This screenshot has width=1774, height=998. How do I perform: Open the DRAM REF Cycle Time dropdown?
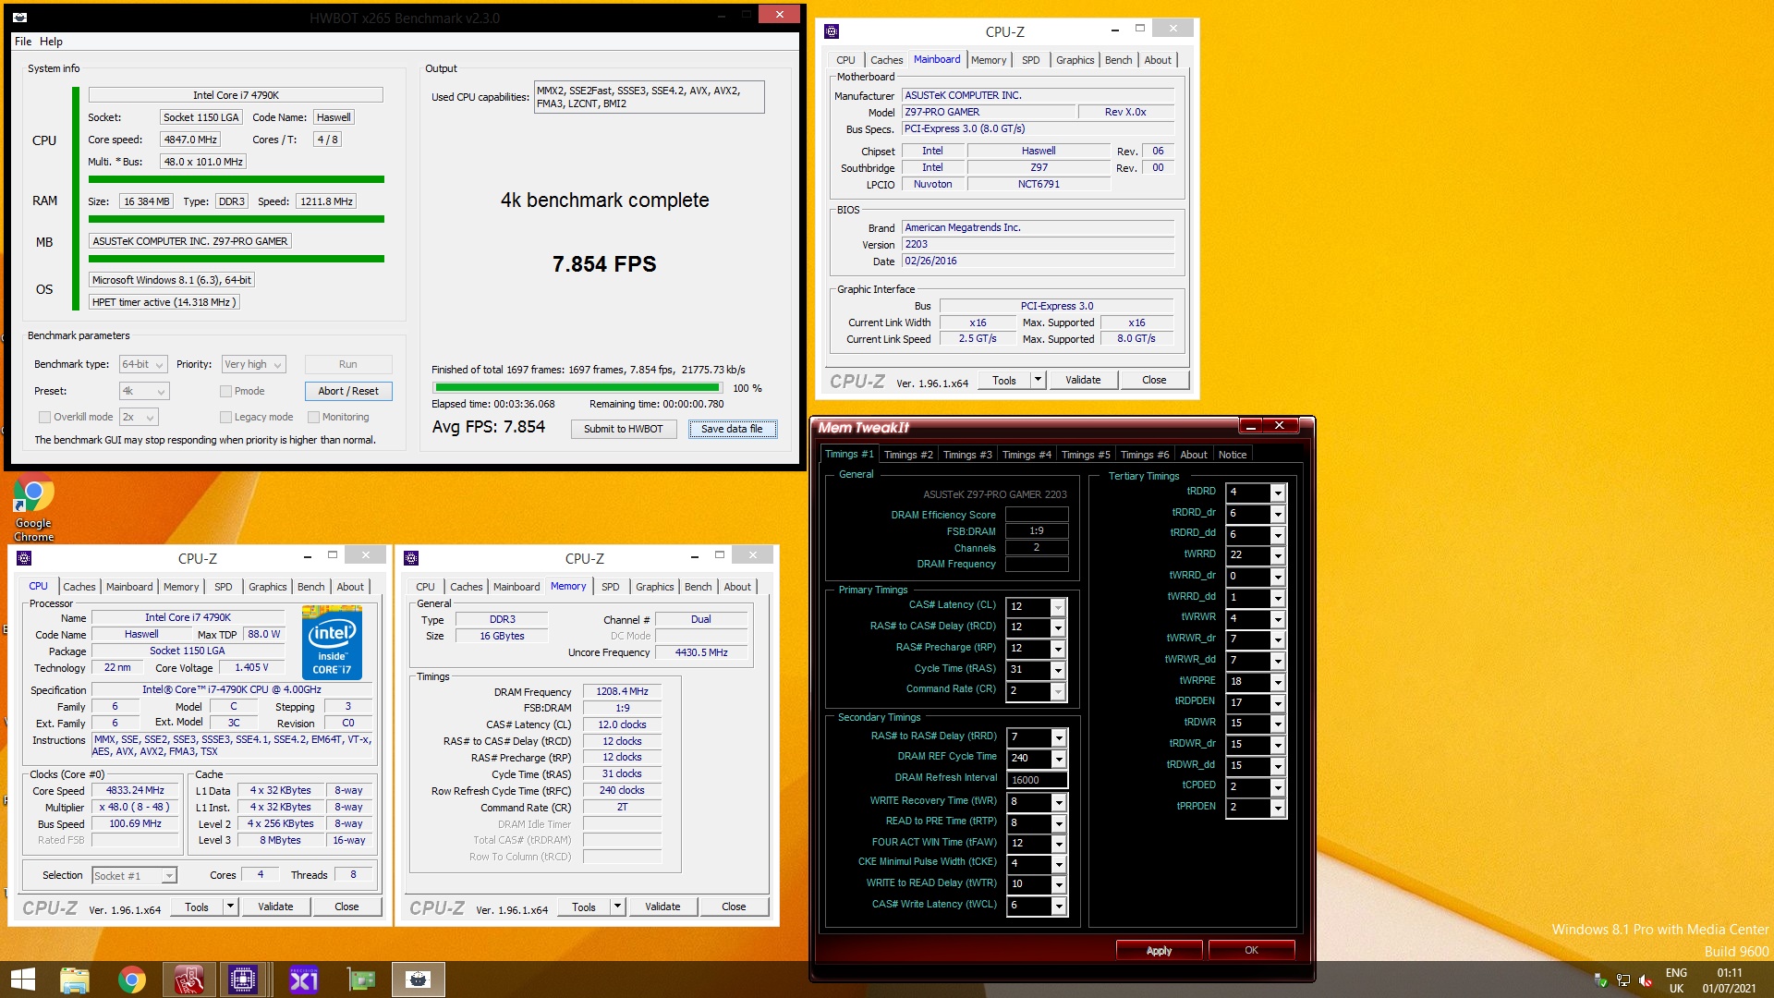1058,759
